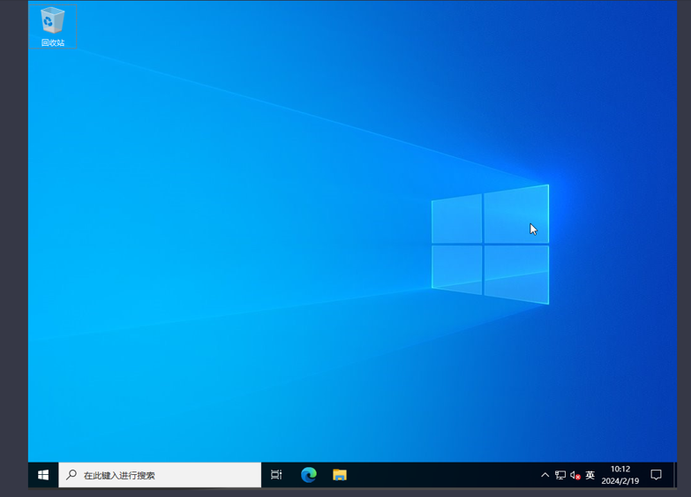This screenshot has height=497, width=691.
Task: Click the muted volume speaker icon
Action: tap(575, 475)
